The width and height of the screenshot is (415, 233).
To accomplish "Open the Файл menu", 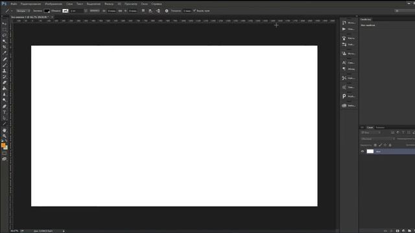I will click(x=14, y=4).
